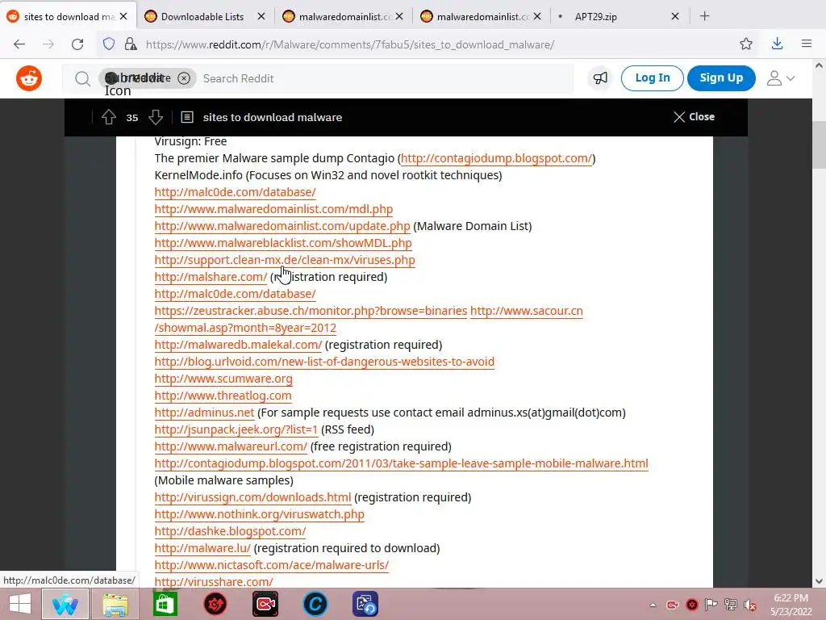
Task: Close the post overlay with Close
Action: point(695,117)
